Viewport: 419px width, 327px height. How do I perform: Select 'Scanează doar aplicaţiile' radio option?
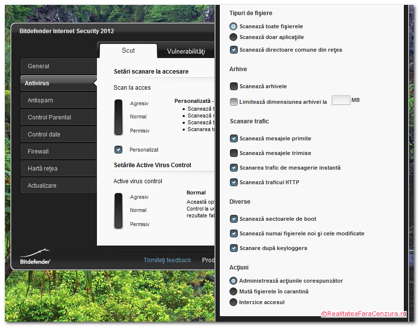click(x=233, y=37)
